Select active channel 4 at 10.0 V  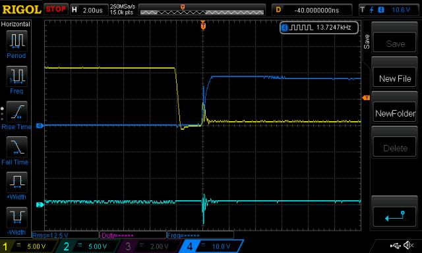point(211,246)
